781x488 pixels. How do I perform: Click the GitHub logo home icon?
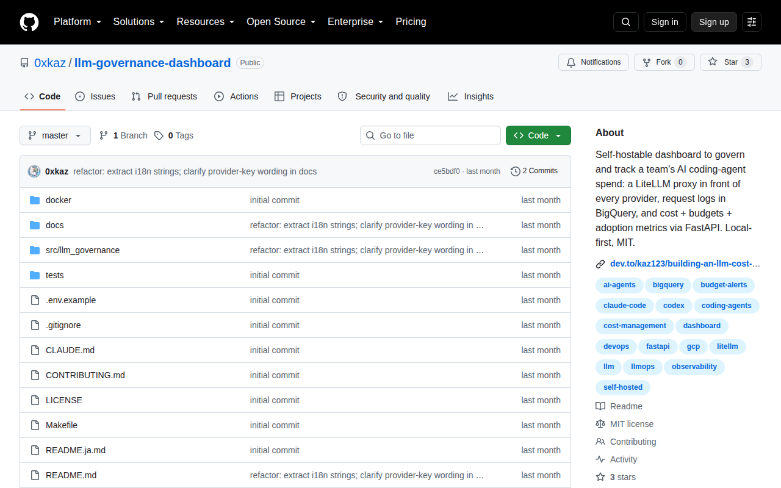point(29,22)
